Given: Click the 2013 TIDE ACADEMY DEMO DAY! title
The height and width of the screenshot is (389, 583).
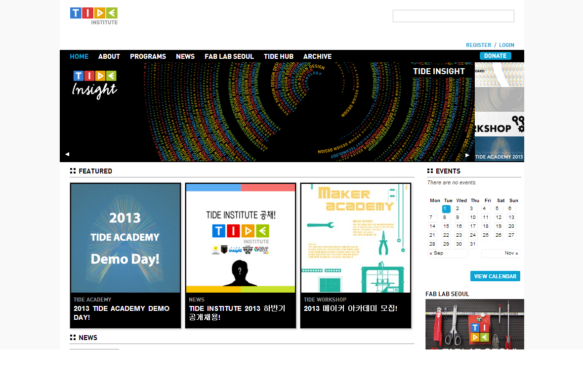Looking at the screenshot, I should (x=122, y=313).
